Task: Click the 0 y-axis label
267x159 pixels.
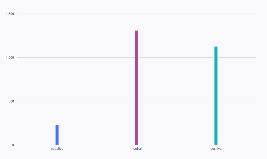Action: tap(13, 145)
